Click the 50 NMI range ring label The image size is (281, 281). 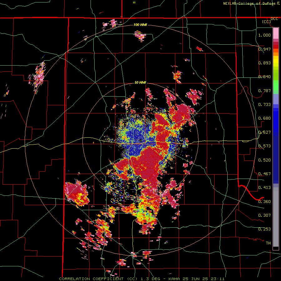pyautogui.click(x=140, y=83)
